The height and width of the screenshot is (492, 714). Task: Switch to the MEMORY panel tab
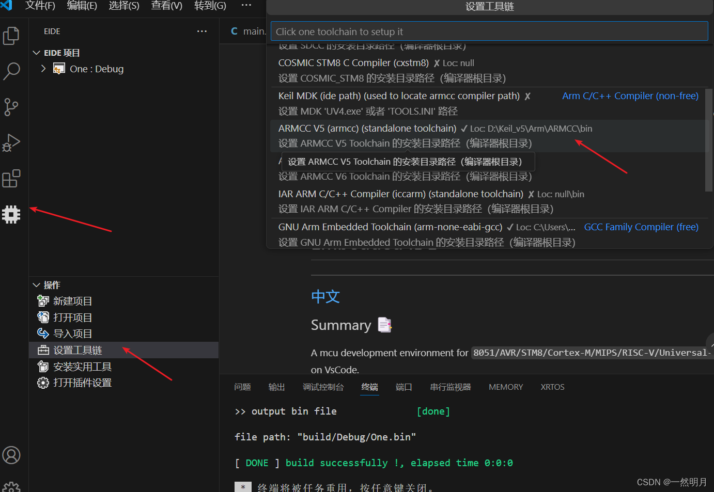coord(506,387)
